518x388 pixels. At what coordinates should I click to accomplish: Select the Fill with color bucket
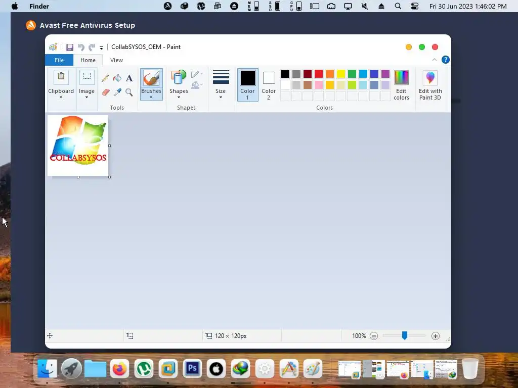click(117, 78)
